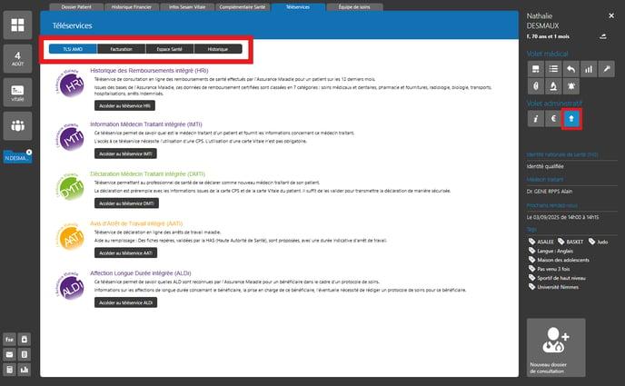Open the carte Vitale reader icon

tap(17, 91)
